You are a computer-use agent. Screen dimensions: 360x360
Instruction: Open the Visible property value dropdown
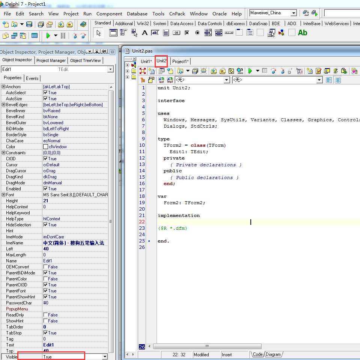click(x=105, y=357)
